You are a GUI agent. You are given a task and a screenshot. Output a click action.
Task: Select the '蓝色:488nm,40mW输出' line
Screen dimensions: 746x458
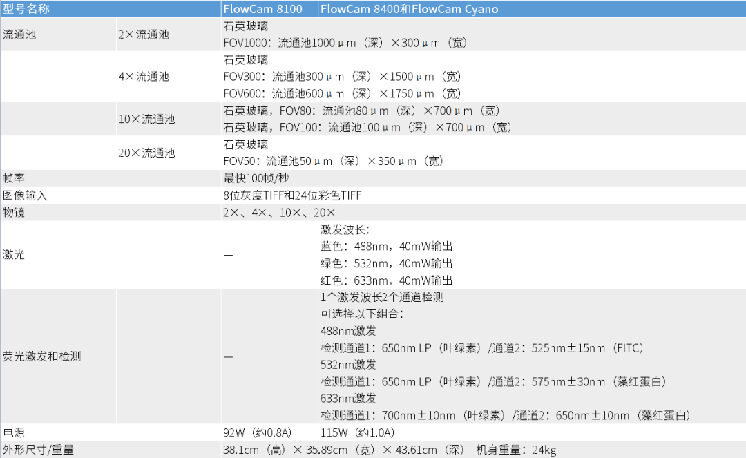(386, 247)
